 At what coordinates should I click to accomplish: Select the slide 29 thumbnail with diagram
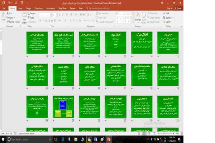click(x=64, y=107)
